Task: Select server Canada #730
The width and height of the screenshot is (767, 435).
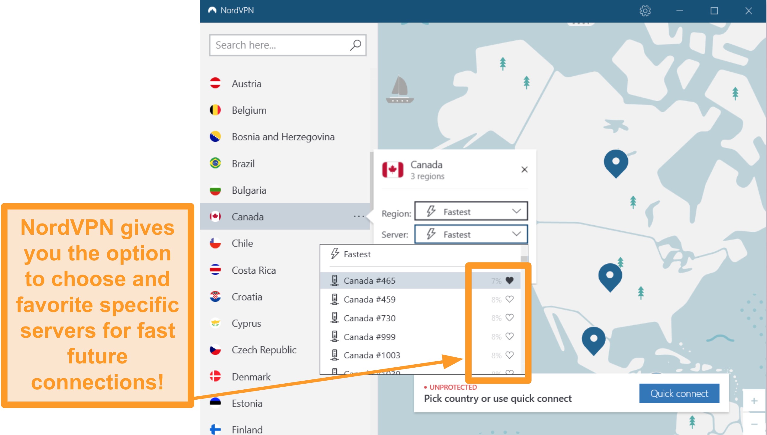Action: click(420, 318)
